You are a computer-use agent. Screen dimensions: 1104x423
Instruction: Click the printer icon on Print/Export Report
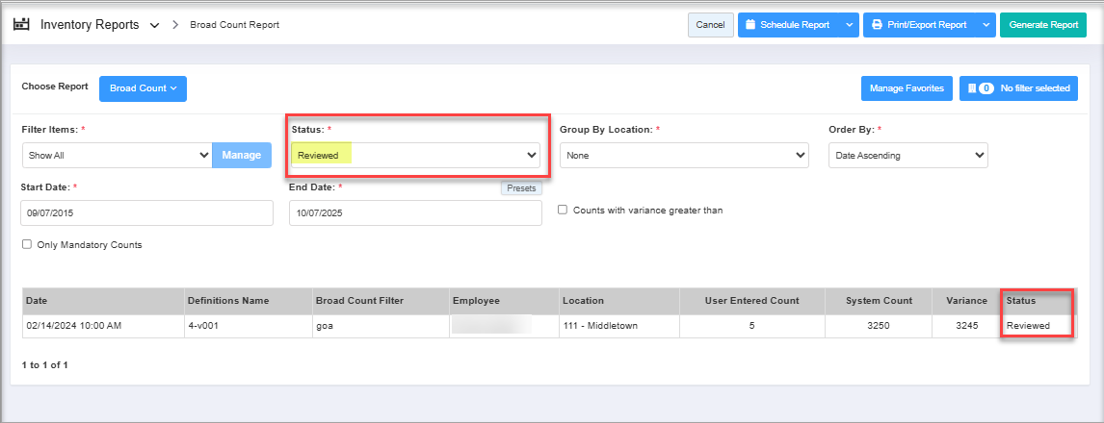click(x=876, y=25)
